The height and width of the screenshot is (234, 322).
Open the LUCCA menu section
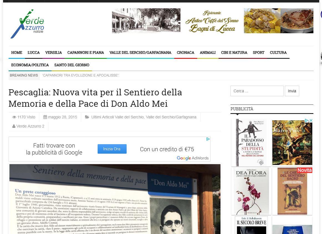34,53
